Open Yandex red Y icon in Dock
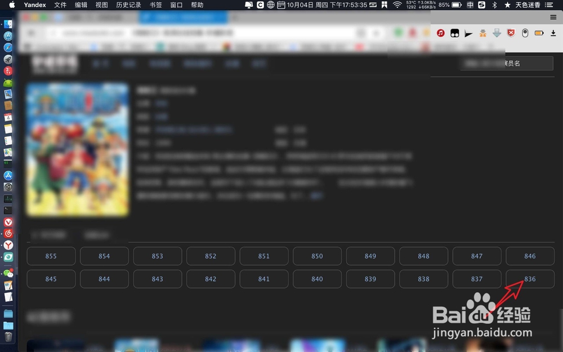This screenshot has width=563, height=352. [x=8, y=245]
